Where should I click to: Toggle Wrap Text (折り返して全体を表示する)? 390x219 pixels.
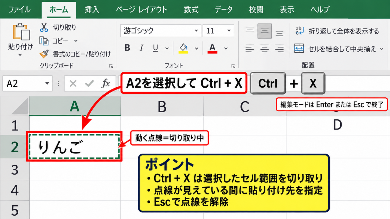(337, 31)
